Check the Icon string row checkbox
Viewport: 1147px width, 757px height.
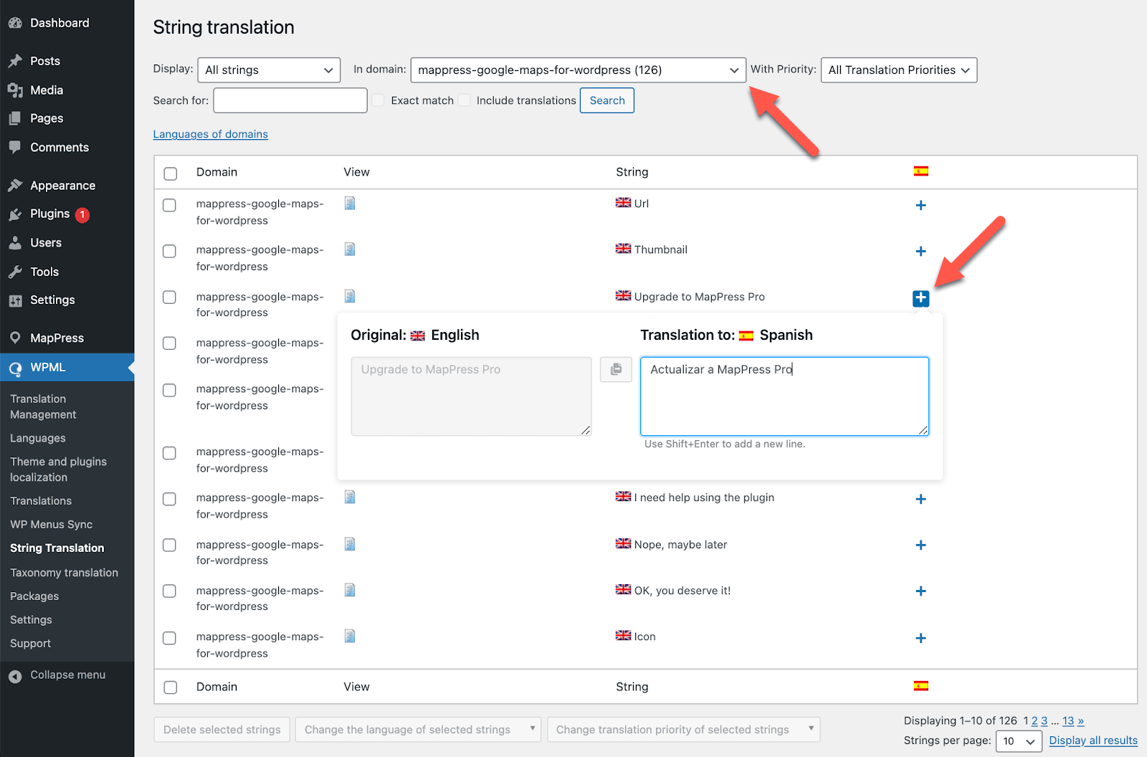(x=170, y=637)
